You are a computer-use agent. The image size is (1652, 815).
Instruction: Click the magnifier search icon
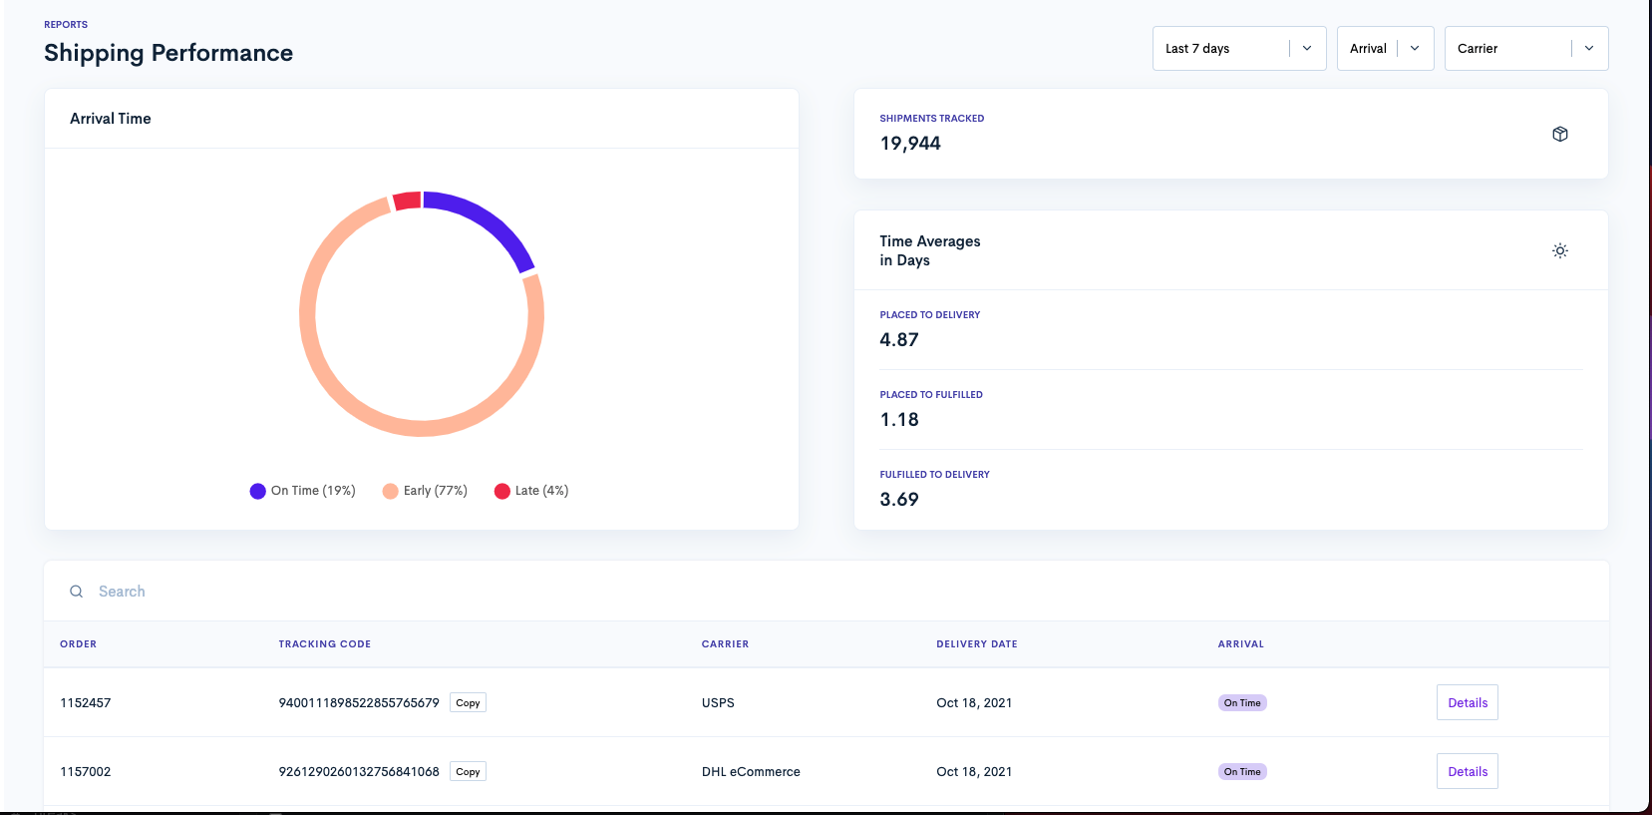point(76,592)
